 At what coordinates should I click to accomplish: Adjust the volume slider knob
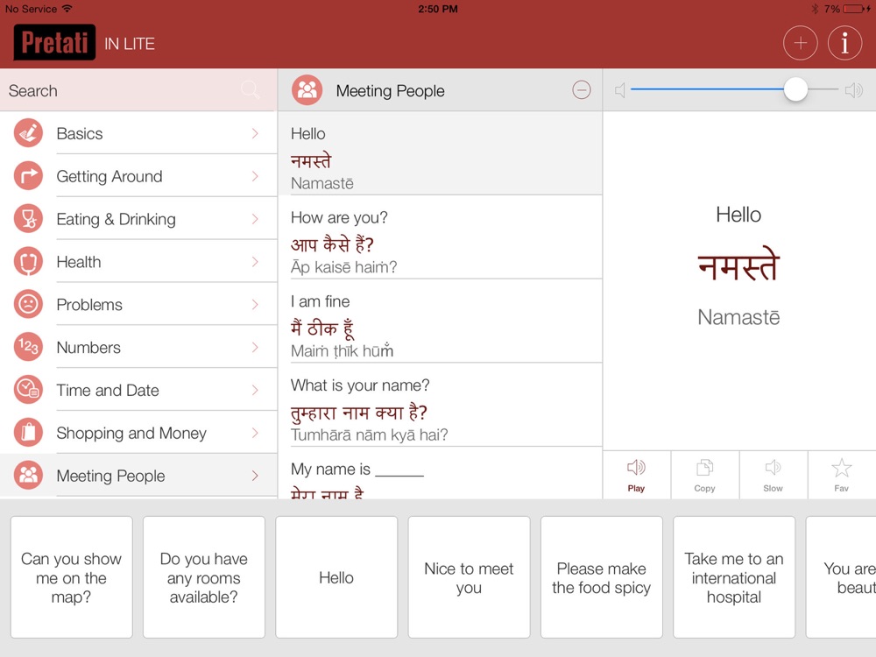tap(795, 89)
